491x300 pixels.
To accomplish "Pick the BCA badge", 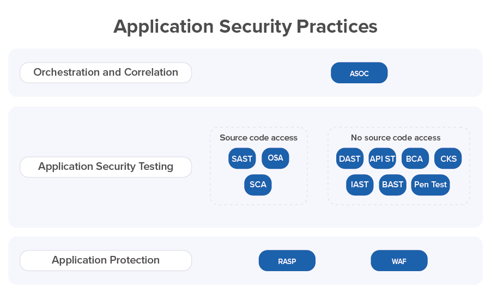I will tap(415, 158).
